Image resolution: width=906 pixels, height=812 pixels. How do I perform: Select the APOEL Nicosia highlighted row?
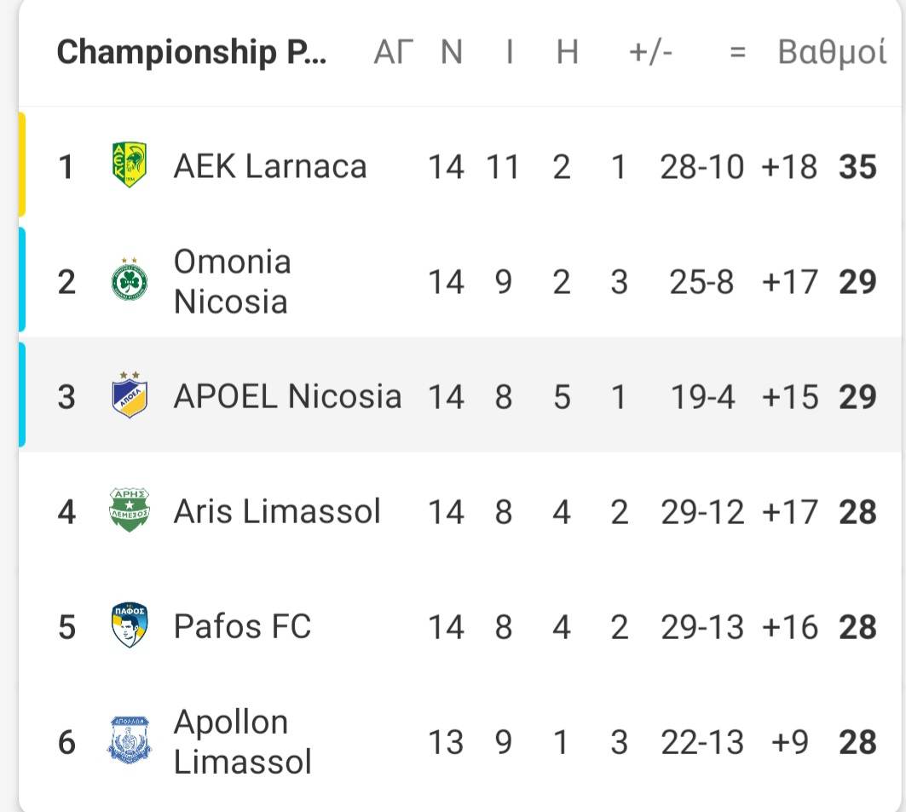click(462, 395)
